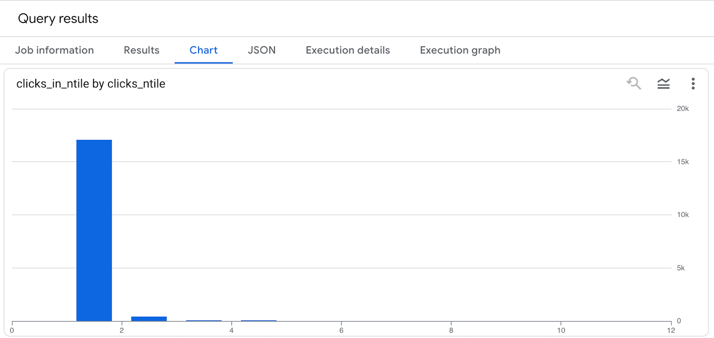Go to the Execution details tab
Viewport: 714px width, 338px height.
coord(348,50)
